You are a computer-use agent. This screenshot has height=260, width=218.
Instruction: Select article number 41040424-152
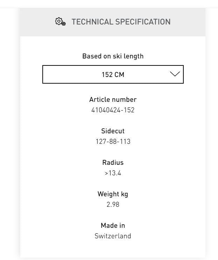(x=113, y=110)
